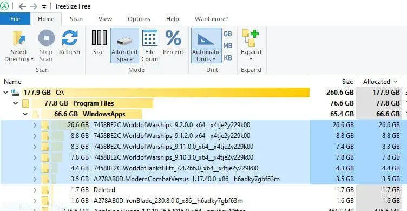
Task: Select the Program Files 77.8 GB row
Action: pyautogui.click(x=203, y=103)
